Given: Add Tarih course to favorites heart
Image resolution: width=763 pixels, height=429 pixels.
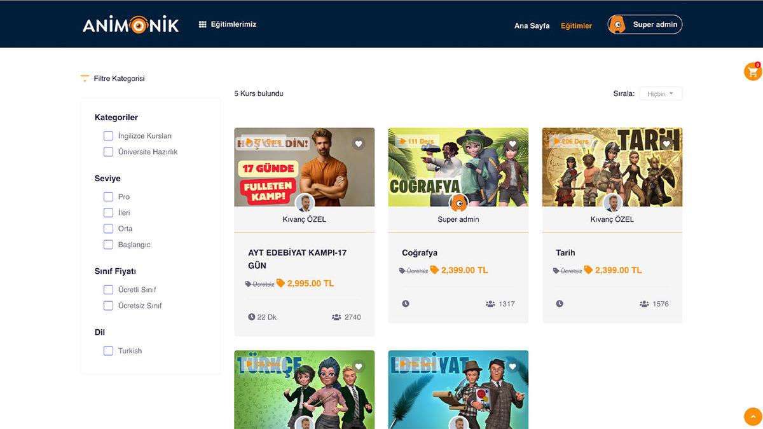Looking at the screenshot, I should [x=666, y=144].
